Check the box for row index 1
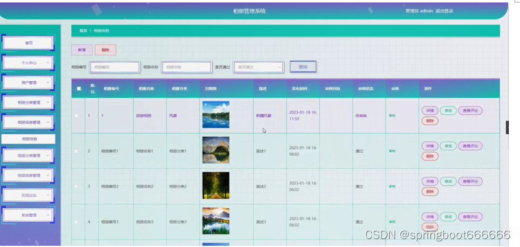Screen dimensions: 520x247 pos(77,116)
